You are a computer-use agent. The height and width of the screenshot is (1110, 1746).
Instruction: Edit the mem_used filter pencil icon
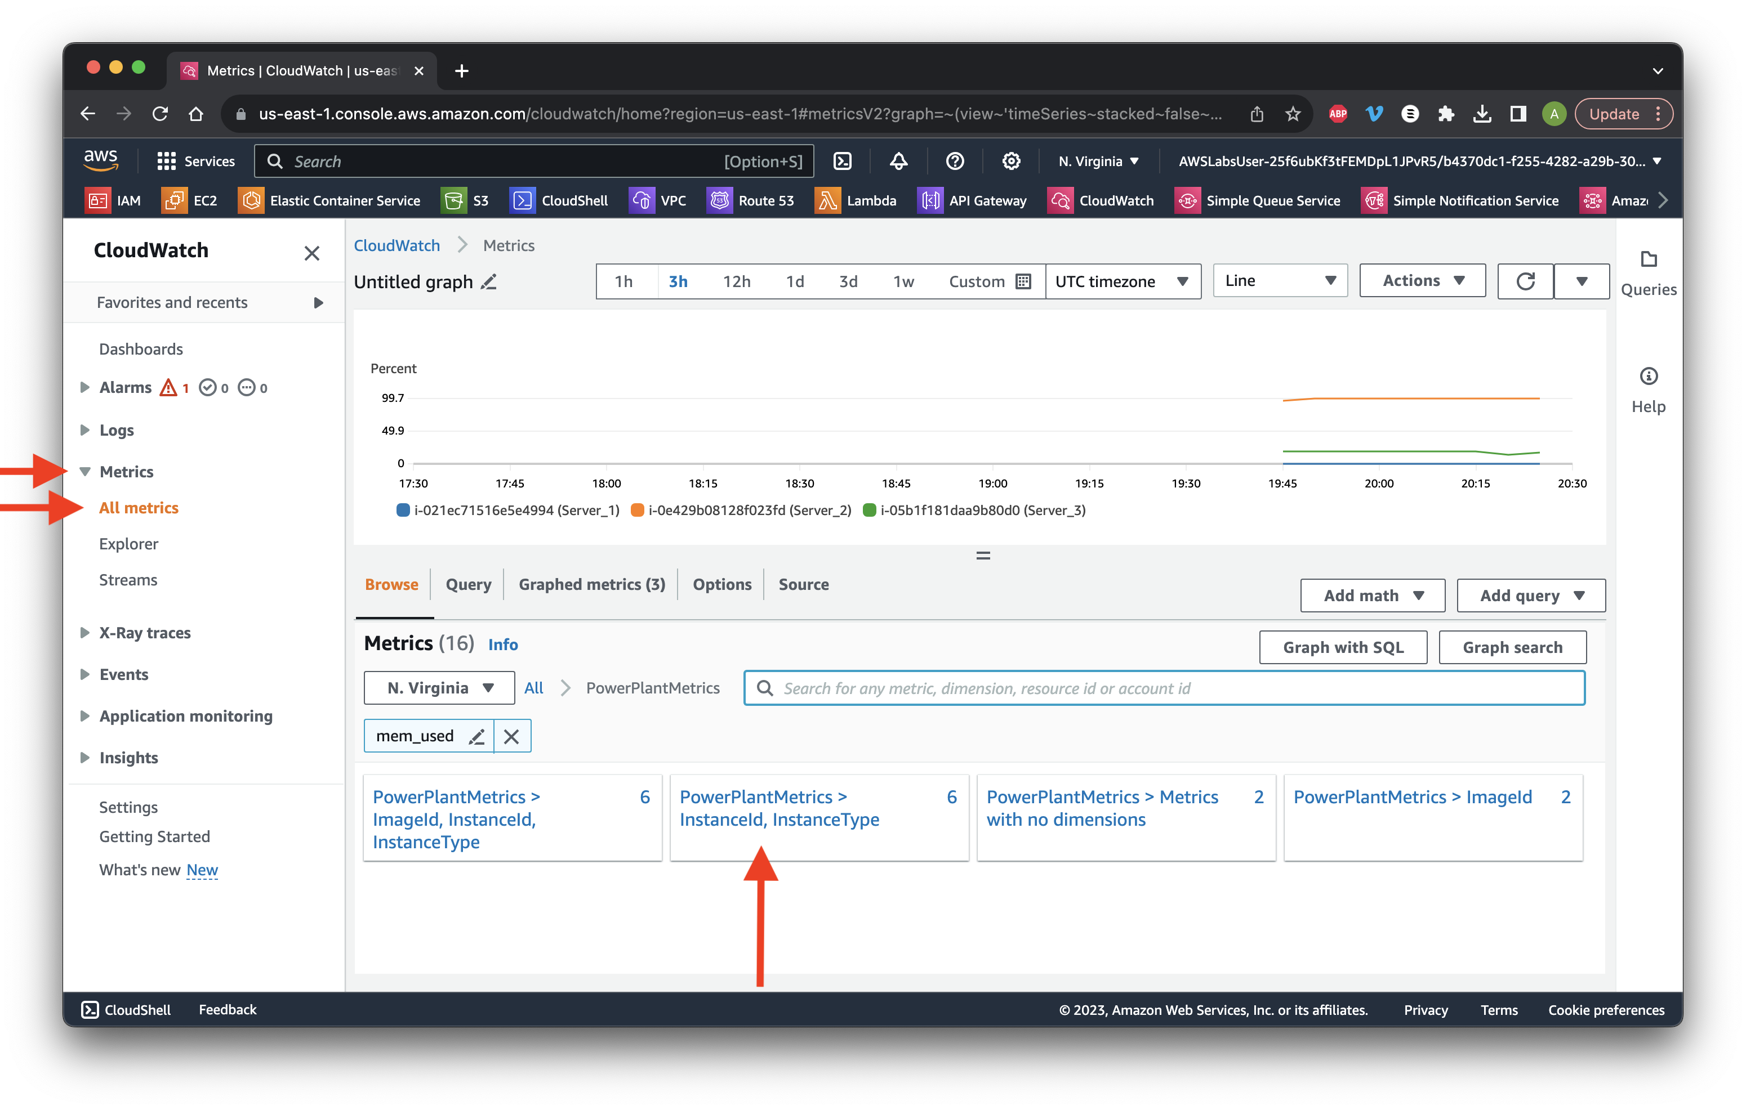pos(476,736)
